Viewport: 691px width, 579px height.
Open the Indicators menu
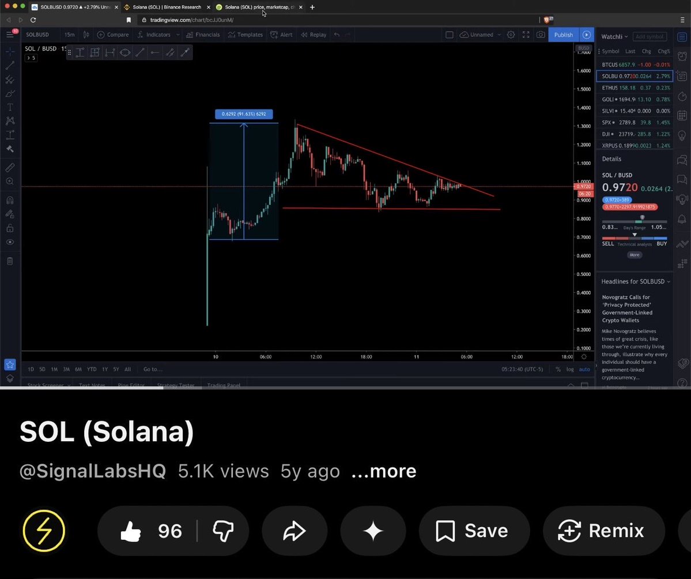point(154,35)
